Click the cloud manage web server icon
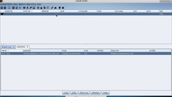The height and width of the screenshot is (97, 172). coord(55,8)
